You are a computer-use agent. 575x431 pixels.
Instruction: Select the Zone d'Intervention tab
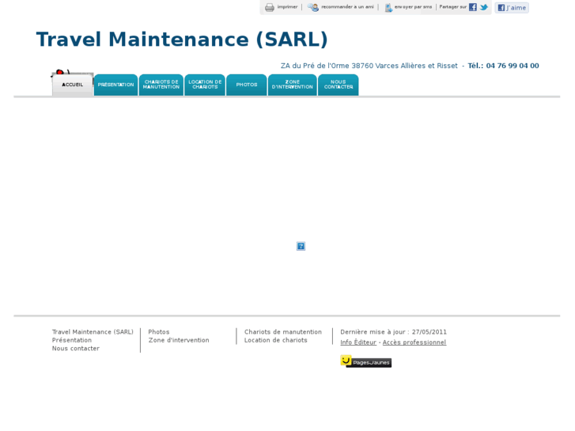[293, 85]
